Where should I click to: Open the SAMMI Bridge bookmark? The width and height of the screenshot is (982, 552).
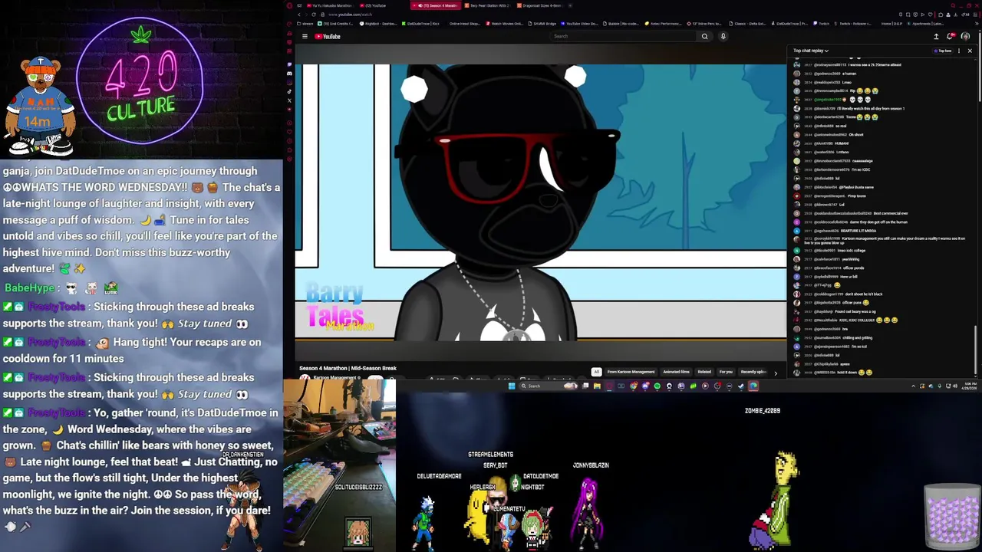coord(542,24)
